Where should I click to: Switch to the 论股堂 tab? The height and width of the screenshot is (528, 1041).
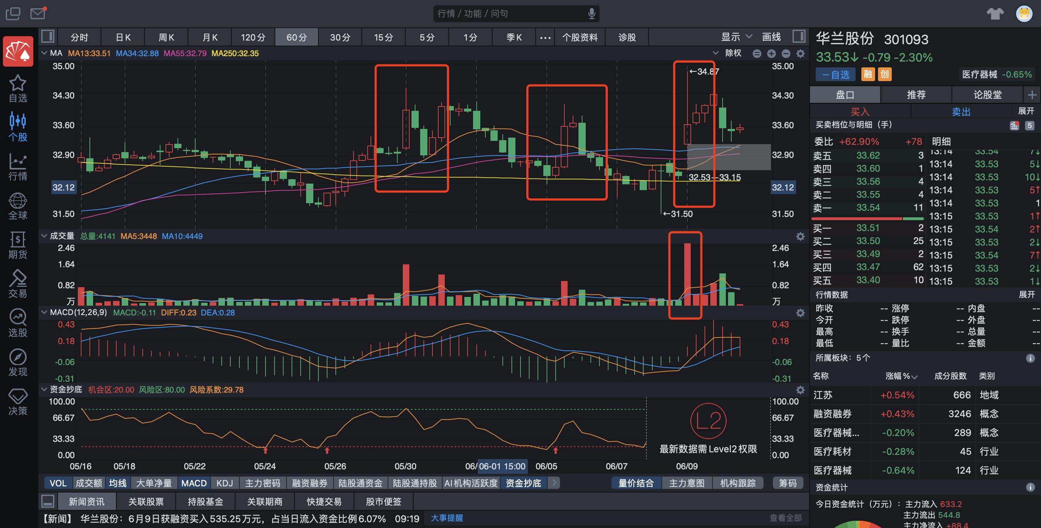[x=987, y=95]
